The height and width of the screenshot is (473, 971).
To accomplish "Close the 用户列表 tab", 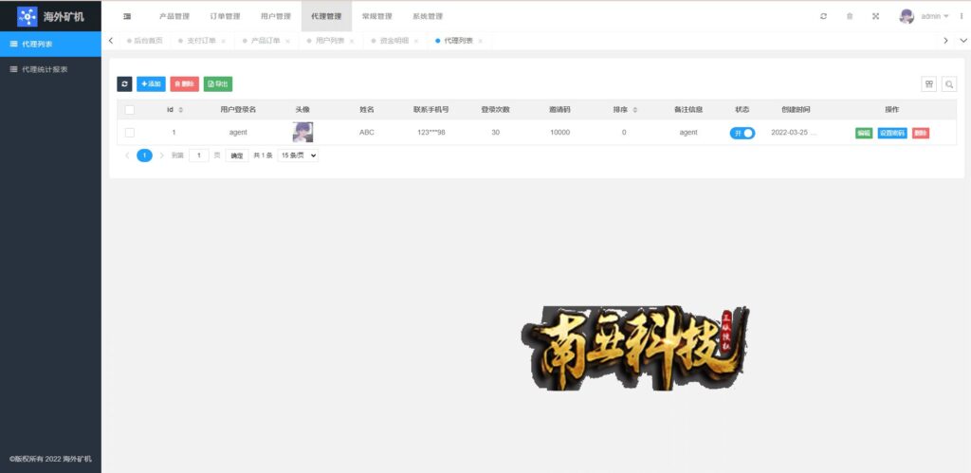I will click(352, 41).
